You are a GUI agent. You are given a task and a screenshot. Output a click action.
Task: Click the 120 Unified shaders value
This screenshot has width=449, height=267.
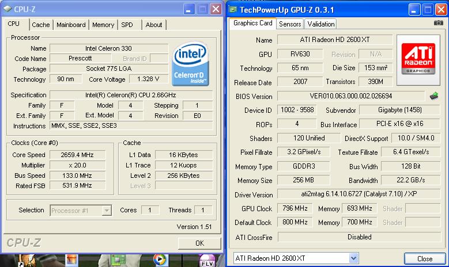coord(309,138)
